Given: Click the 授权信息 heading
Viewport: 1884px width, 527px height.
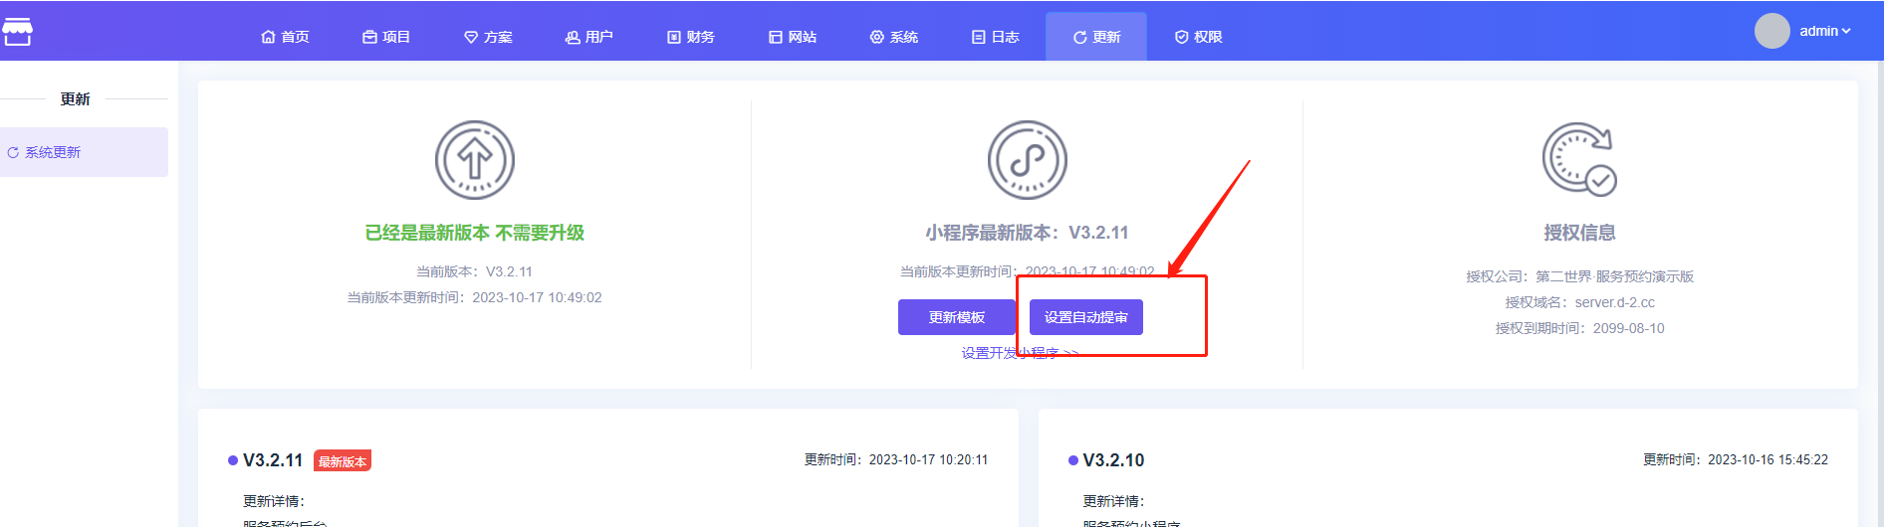Looking at the screenshot, I should click(x=1579, y=233).
